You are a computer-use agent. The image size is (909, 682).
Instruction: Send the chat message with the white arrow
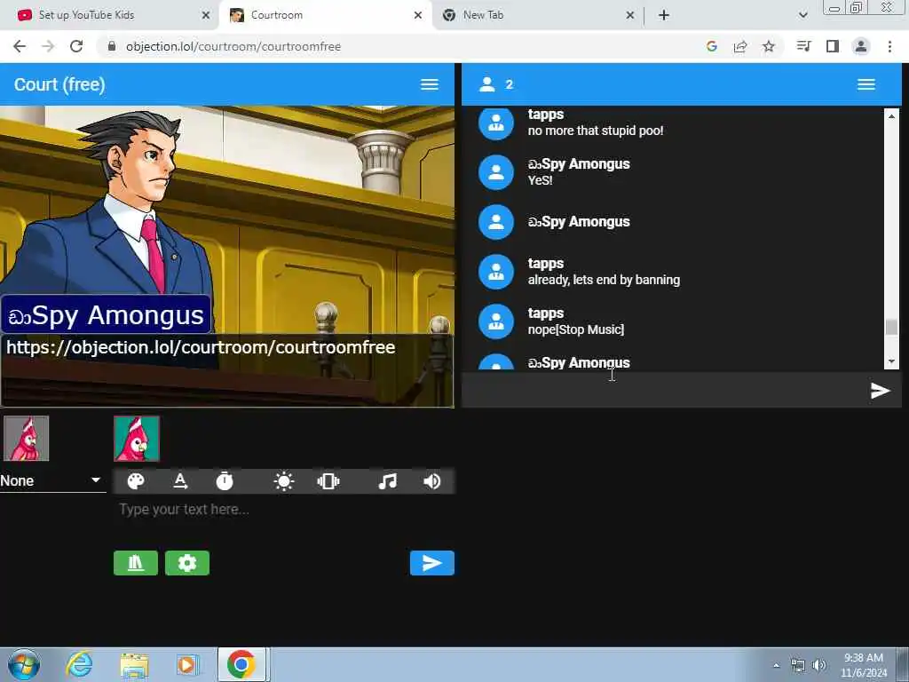pyautogui.click(x=880, y=391)
